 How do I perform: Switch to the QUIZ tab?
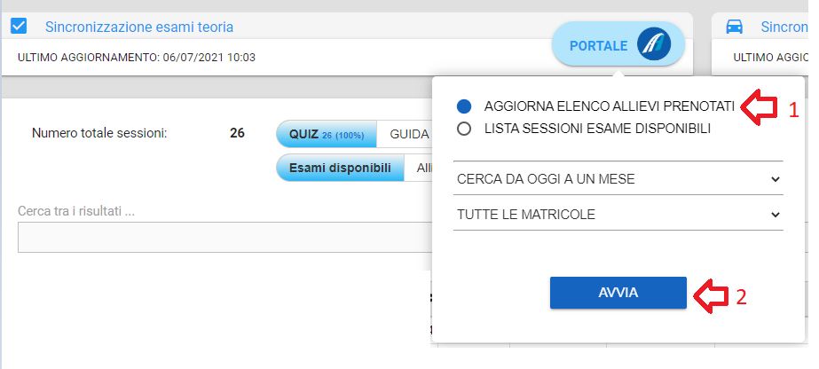pyautogui.click(x=327, y=134)
